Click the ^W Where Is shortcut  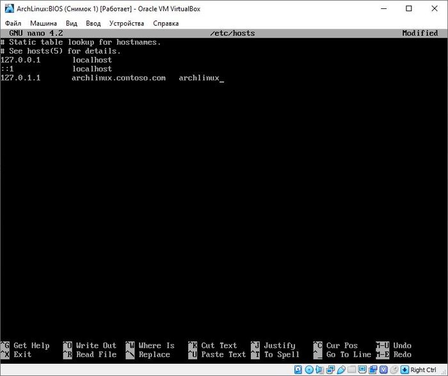(150, 345)
